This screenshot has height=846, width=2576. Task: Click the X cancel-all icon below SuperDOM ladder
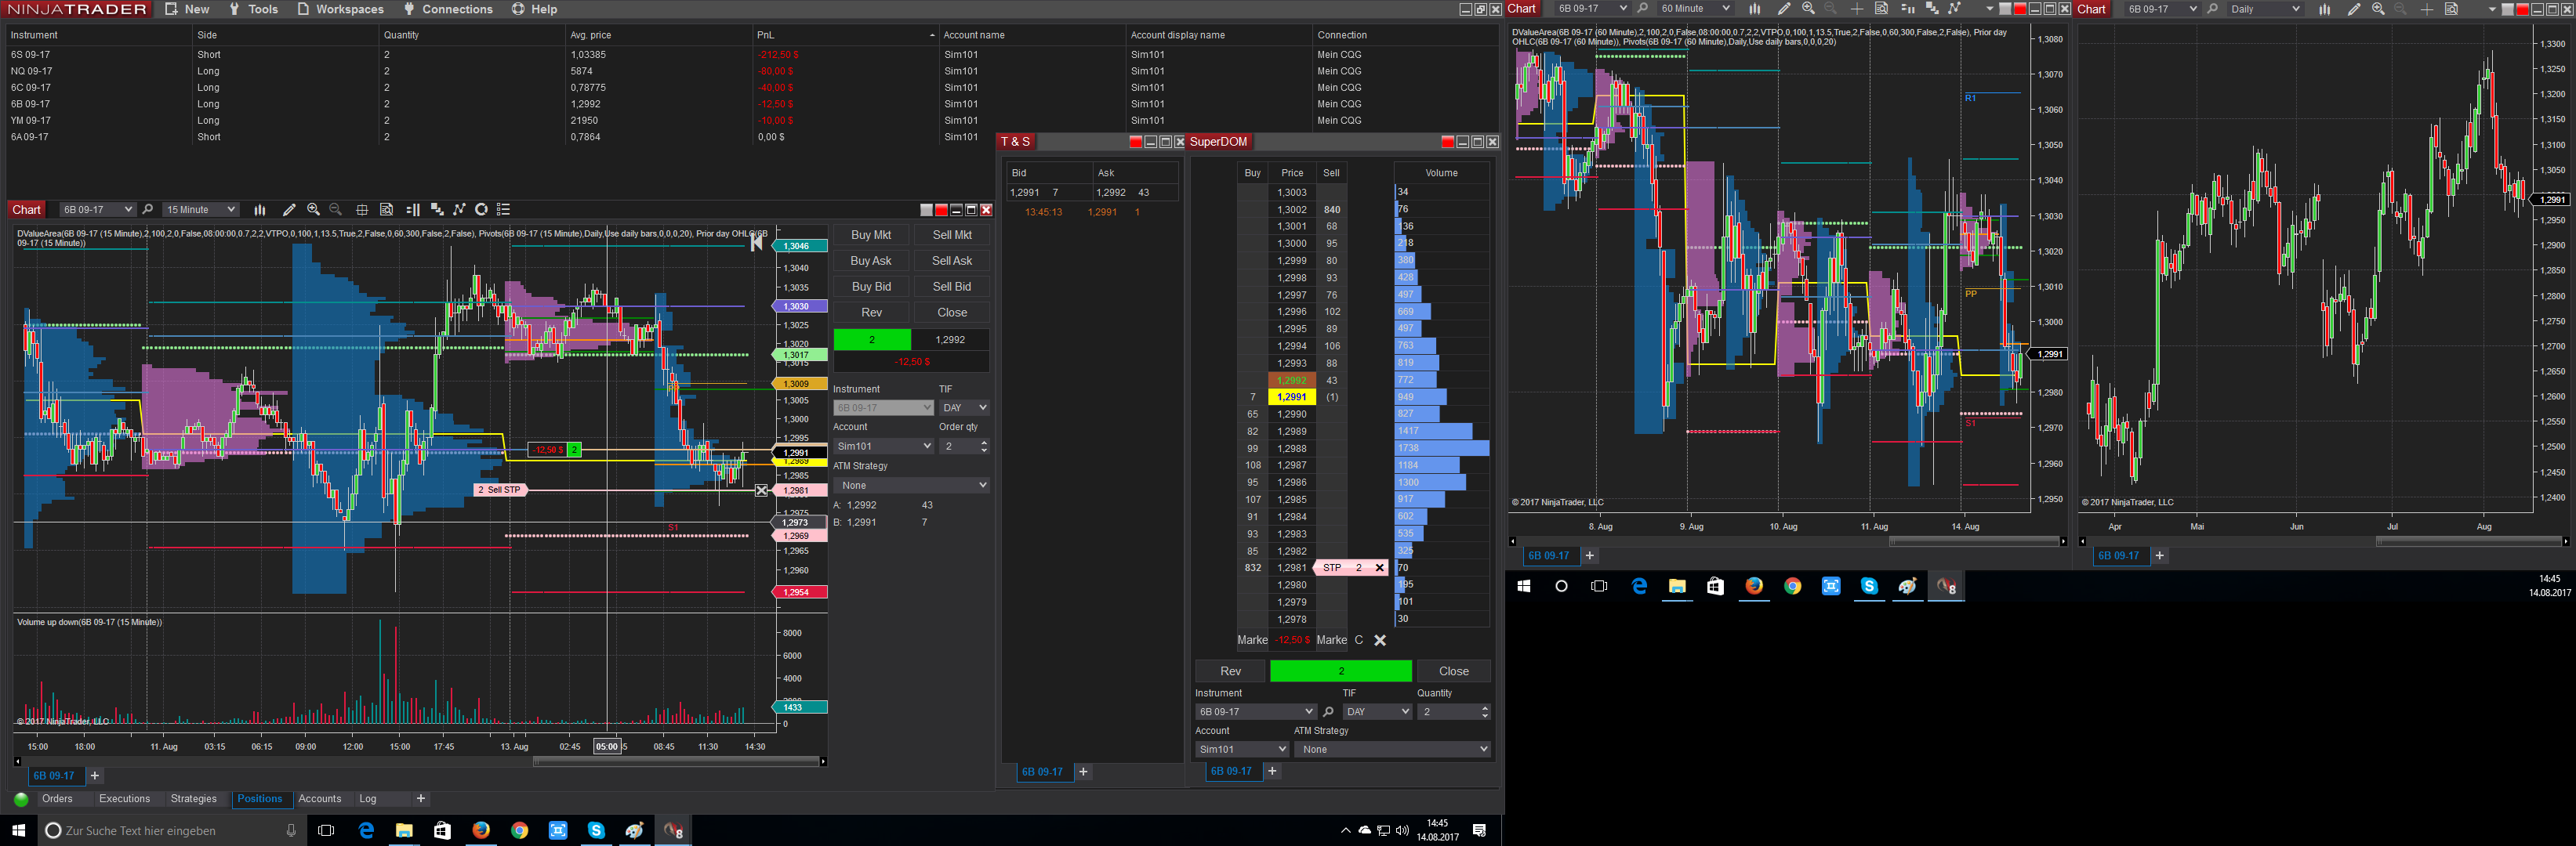coord(1380,640)
